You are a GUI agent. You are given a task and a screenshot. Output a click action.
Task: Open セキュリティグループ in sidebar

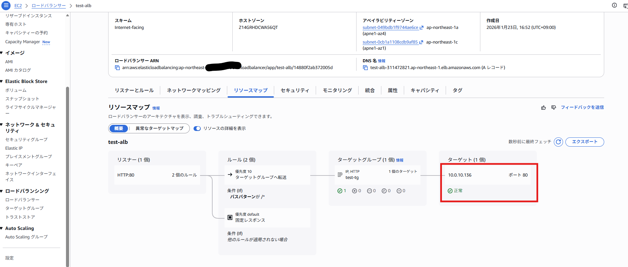[26, 140]
